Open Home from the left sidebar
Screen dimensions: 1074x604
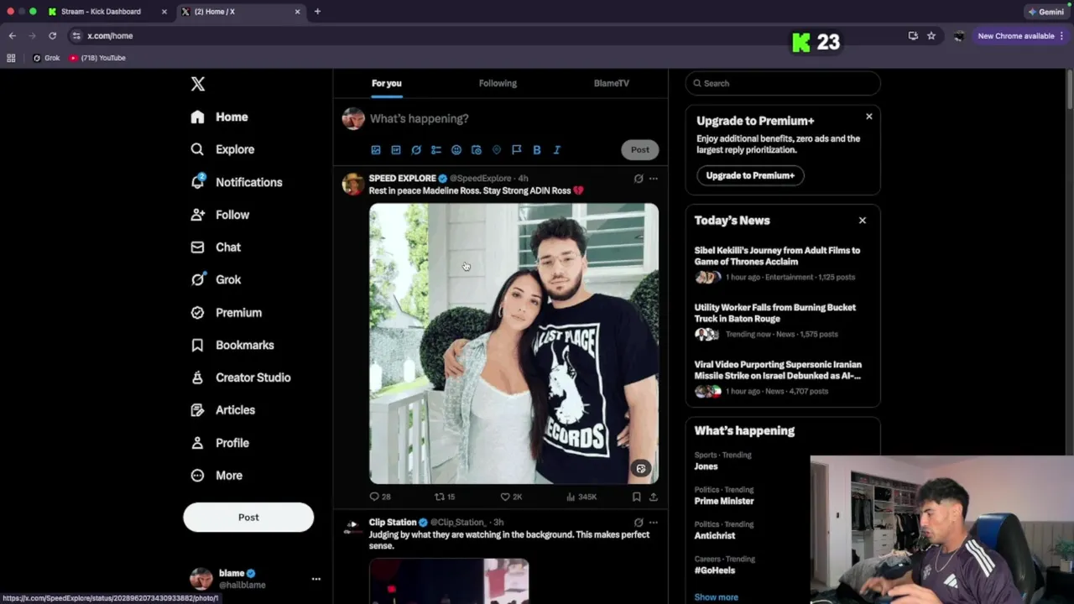[x=219, y=117]
